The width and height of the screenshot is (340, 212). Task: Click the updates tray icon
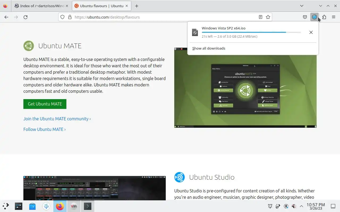tap(286, 206)
